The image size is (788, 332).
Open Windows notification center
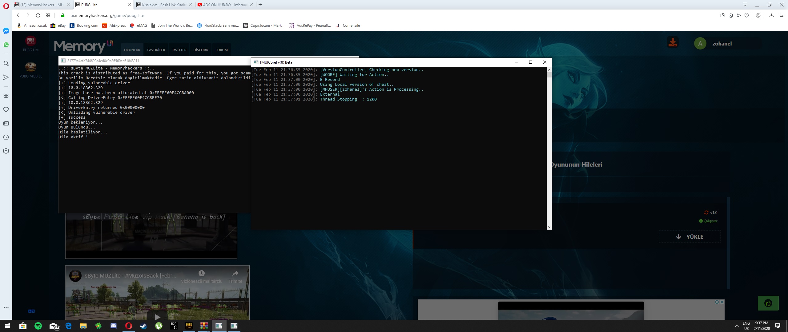pos(778,326)
